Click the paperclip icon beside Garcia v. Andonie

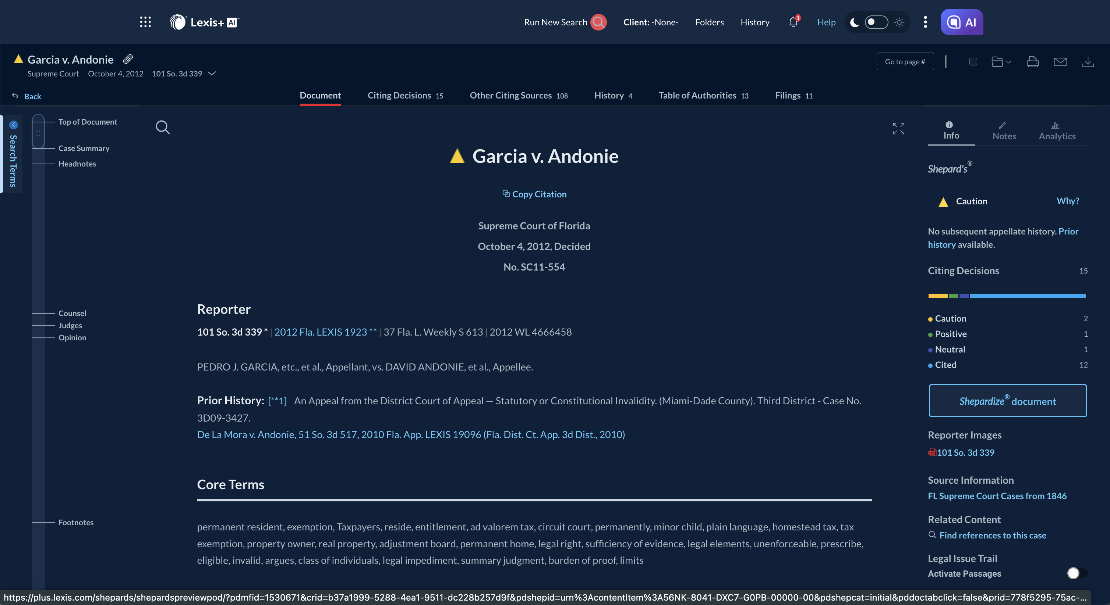click(128, 59)
